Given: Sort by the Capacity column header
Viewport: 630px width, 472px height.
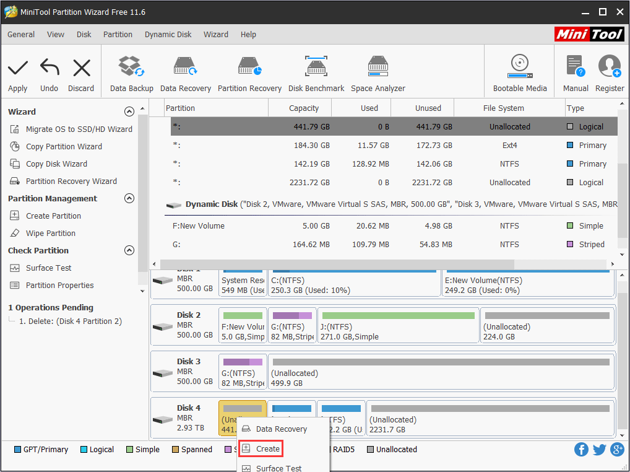Looking at the screenshot, I should click(x=300, y=108).
